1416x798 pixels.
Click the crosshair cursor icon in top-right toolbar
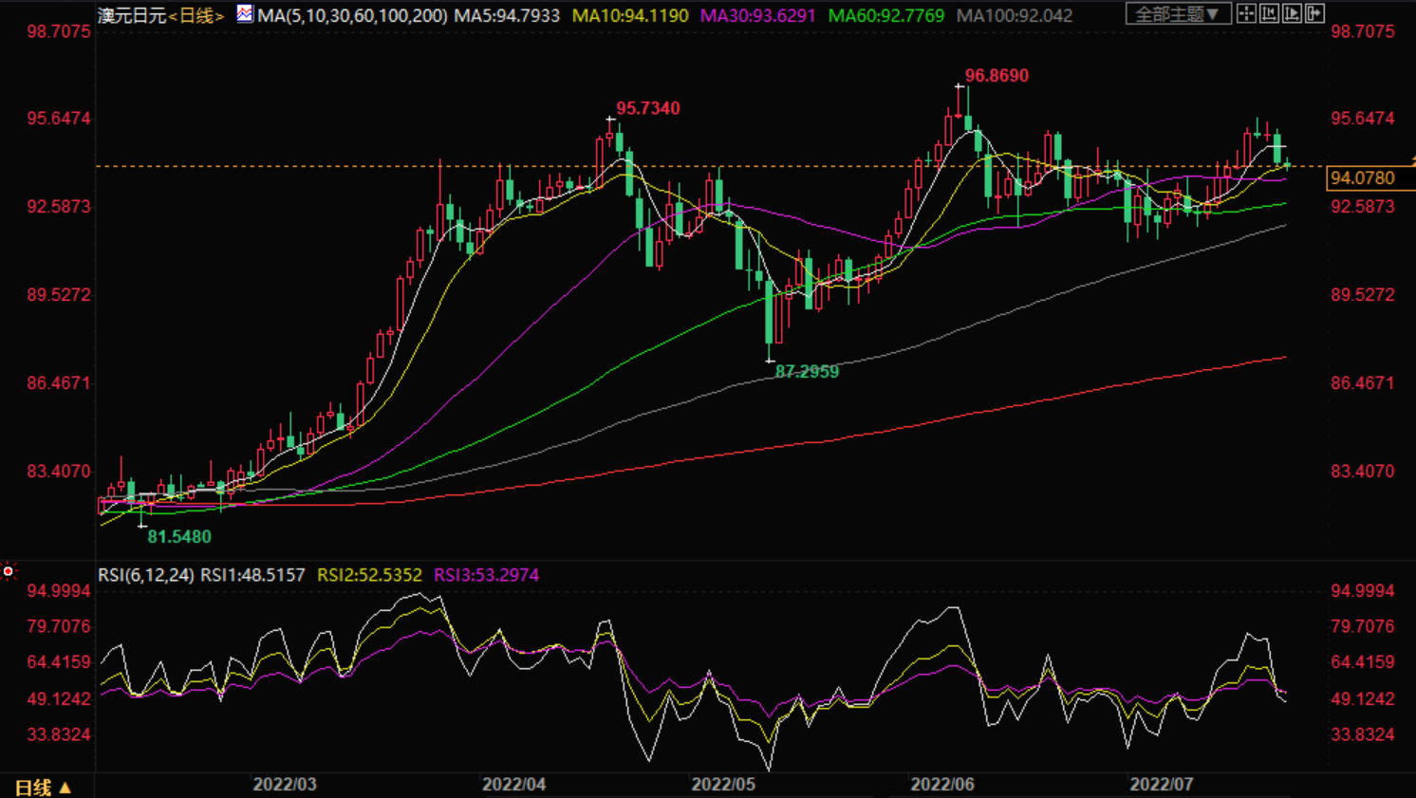point(1246,13)
